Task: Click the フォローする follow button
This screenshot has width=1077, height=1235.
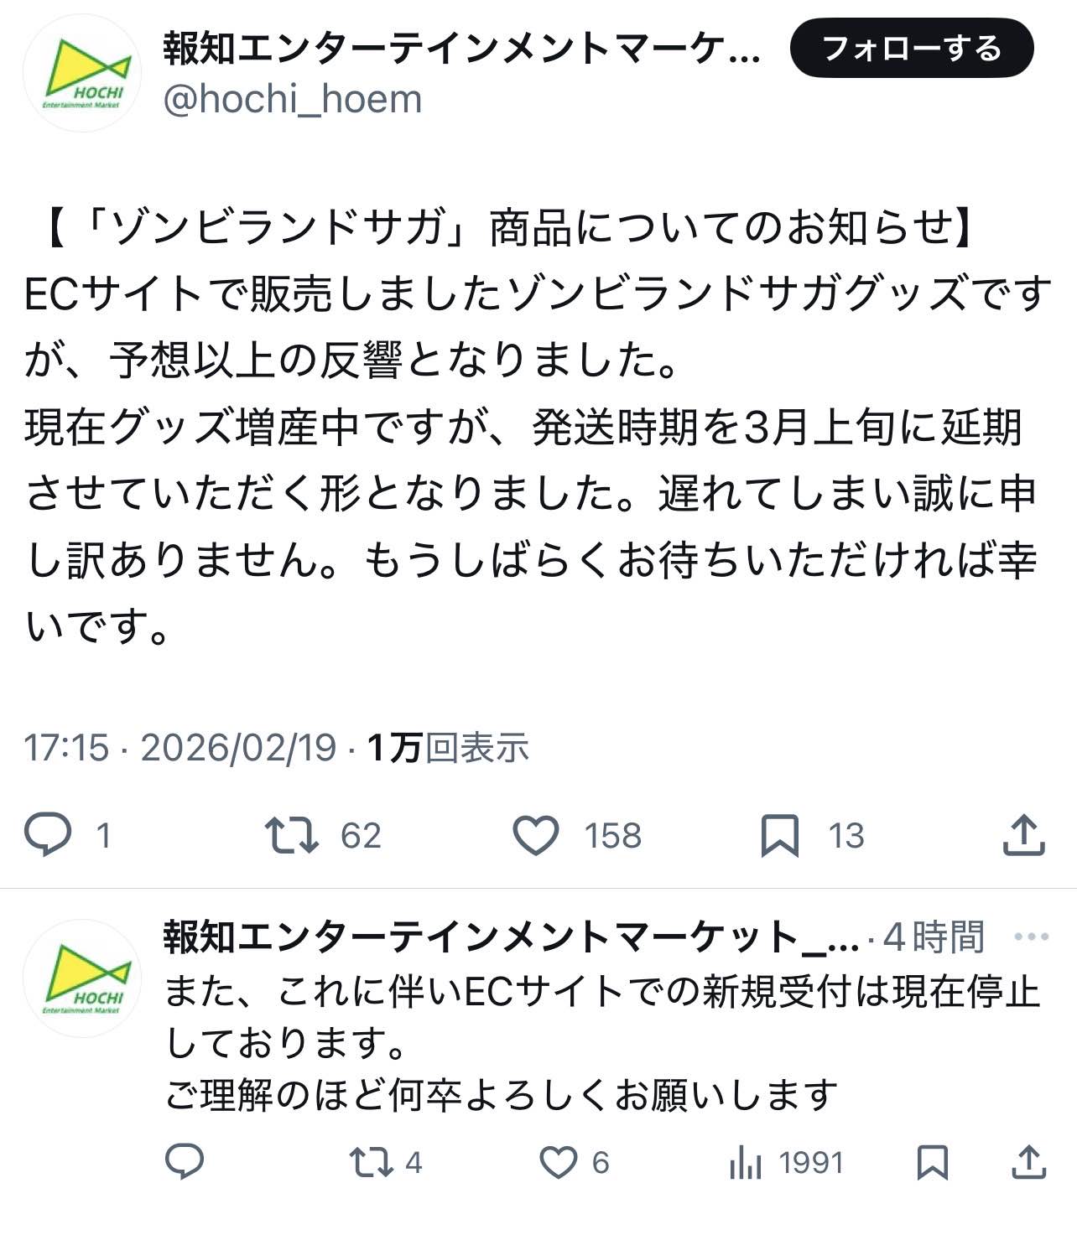Action: coord(912,49)
